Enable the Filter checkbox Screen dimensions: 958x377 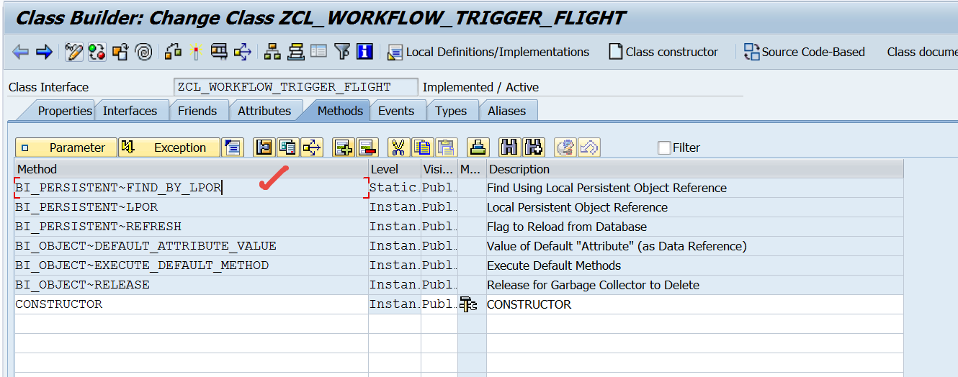click(665, 147)
